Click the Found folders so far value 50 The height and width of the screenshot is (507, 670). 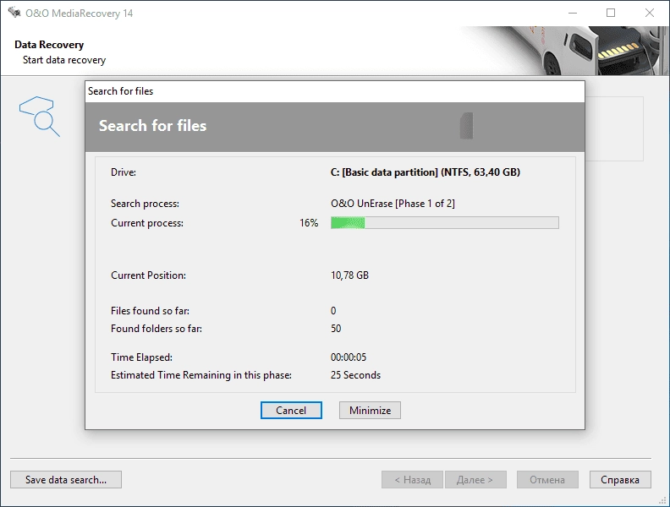tap(336, 329)
